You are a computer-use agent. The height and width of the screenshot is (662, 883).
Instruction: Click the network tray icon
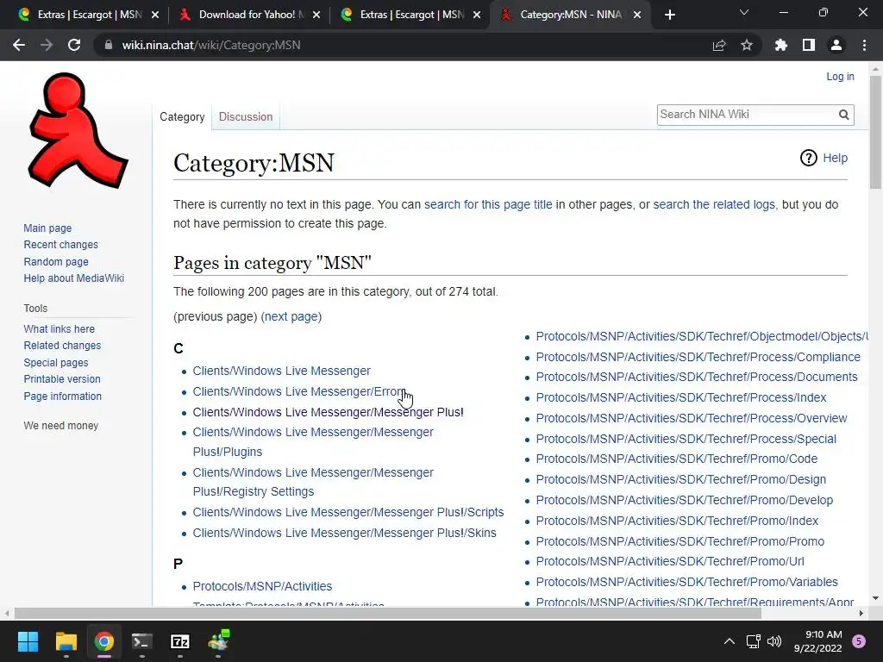click(753, 641)
